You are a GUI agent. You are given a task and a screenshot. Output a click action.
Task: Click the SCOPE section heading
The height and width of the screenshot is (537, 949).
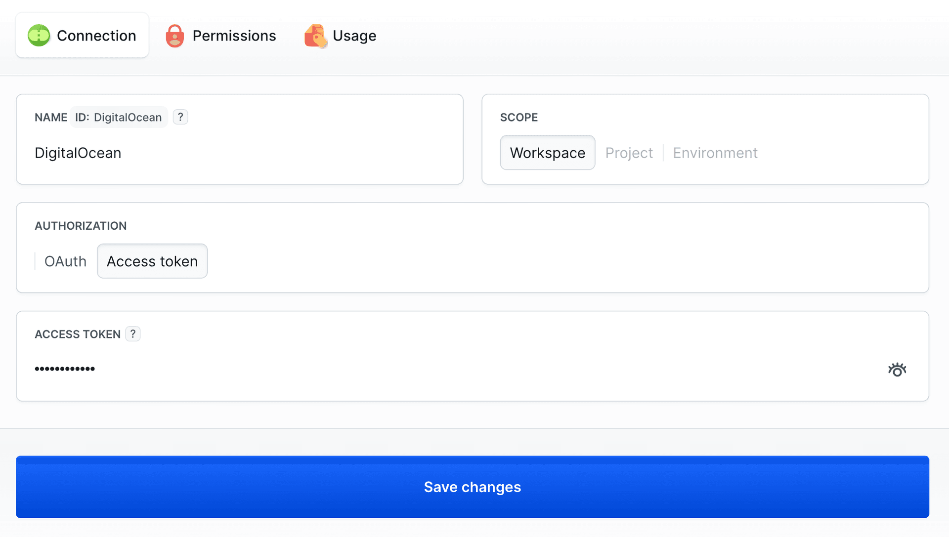pos(518,117)
